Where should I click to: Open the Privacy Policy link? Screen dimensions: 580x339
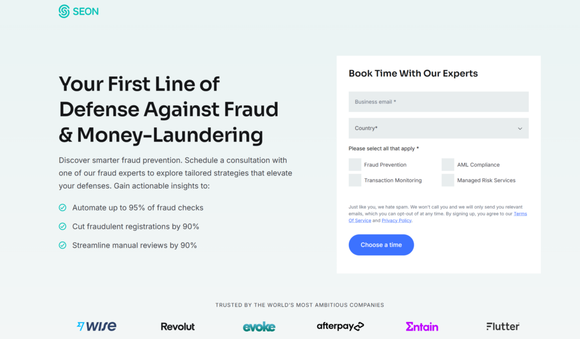[x=396, y=221]
